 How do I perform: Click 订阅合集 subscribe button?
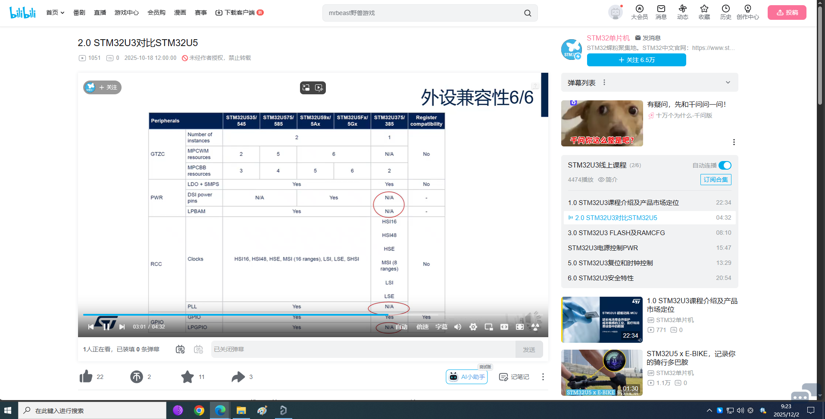[x=716, y=180]
